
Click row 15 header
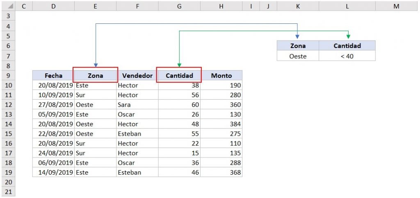[x=8, y=134]
